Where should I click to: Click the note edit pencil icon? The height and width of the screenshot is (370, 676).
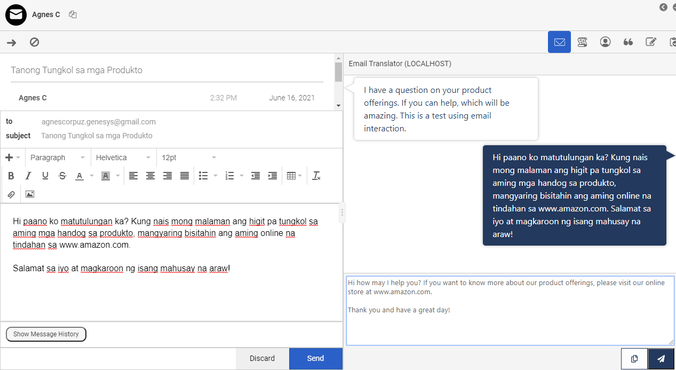[x=651, y=42]
